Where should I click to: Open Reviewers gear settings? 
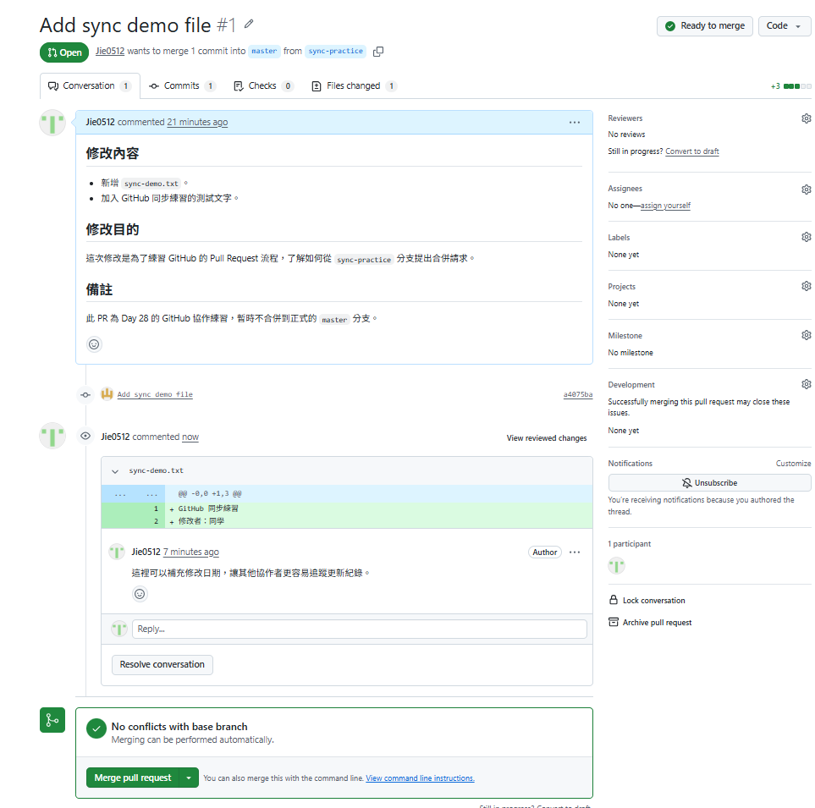[806, 118]
